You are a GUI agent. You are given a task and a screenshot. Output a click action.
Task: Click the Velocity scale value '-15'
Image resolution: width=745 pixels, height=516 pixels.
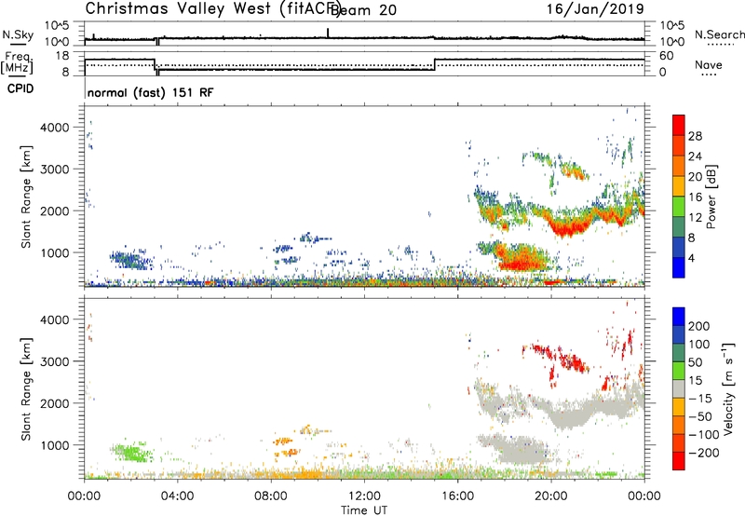click(700, 399)
